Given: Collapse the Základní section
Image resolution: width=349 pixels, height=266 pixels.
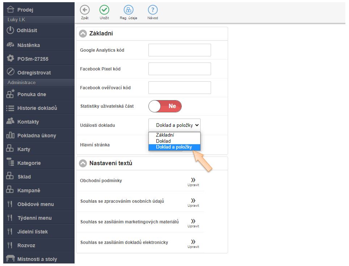Looking at the screenshot, I should coord(83,34).
